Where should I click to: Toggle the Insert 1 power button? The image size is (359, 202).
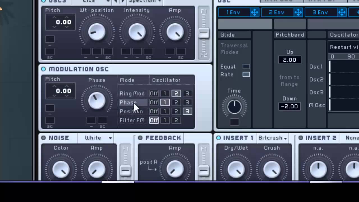tap(218, 138)
